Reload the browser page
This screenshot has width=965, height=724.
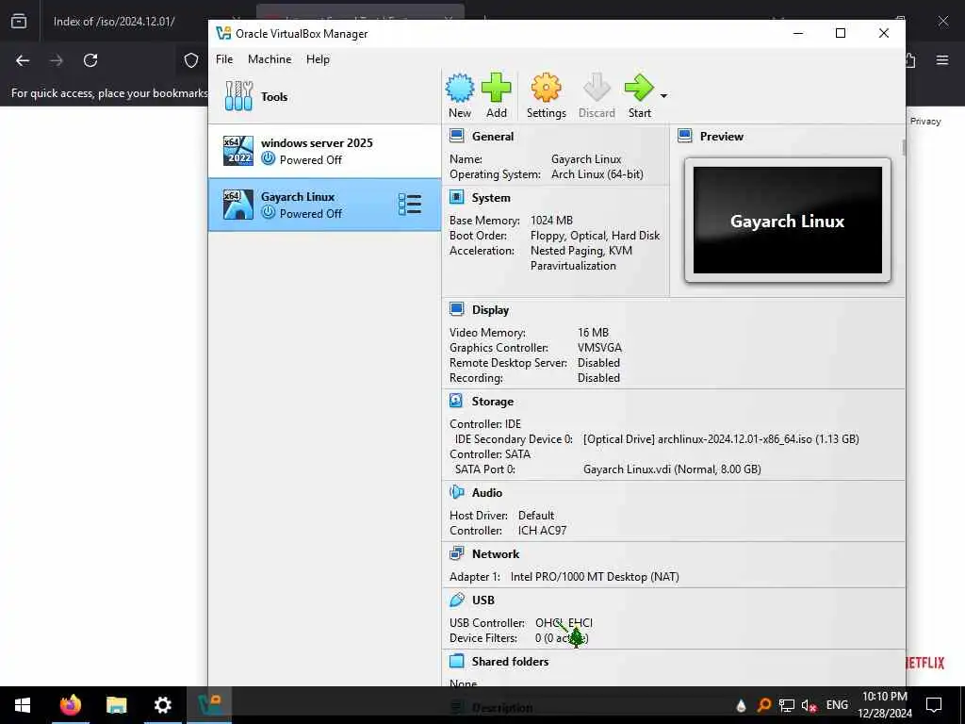click(90, 60)
